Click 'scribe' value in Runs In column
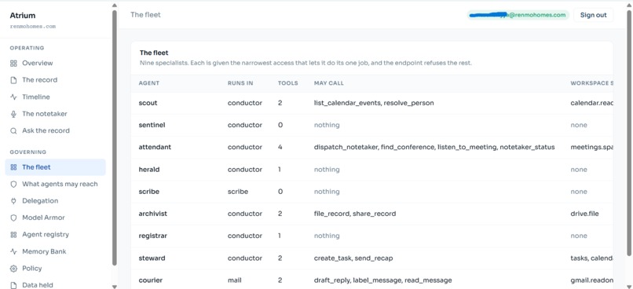 tap(238, 192)
